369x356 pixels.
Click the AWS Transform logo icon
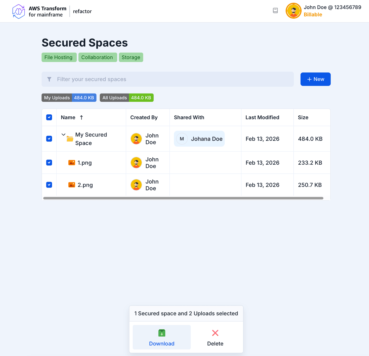[19, 11]
